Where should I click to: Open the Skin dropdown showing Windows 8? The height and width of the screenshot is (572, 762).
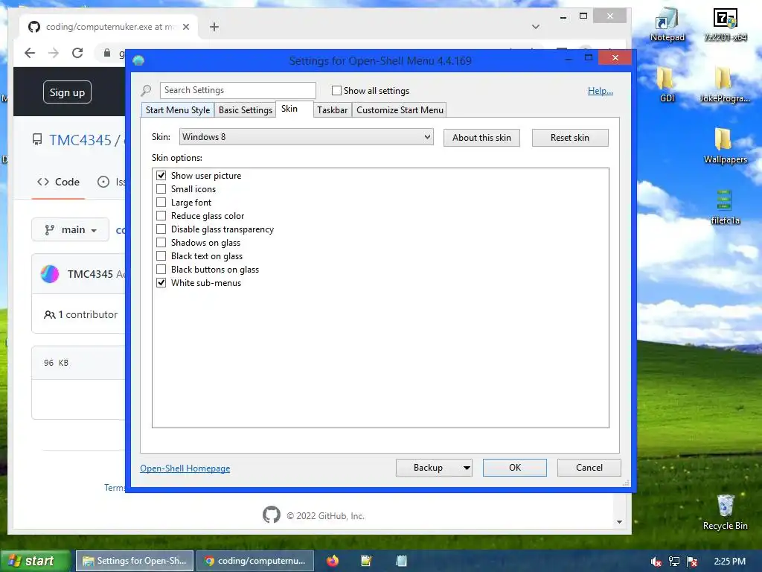(306, 137)
